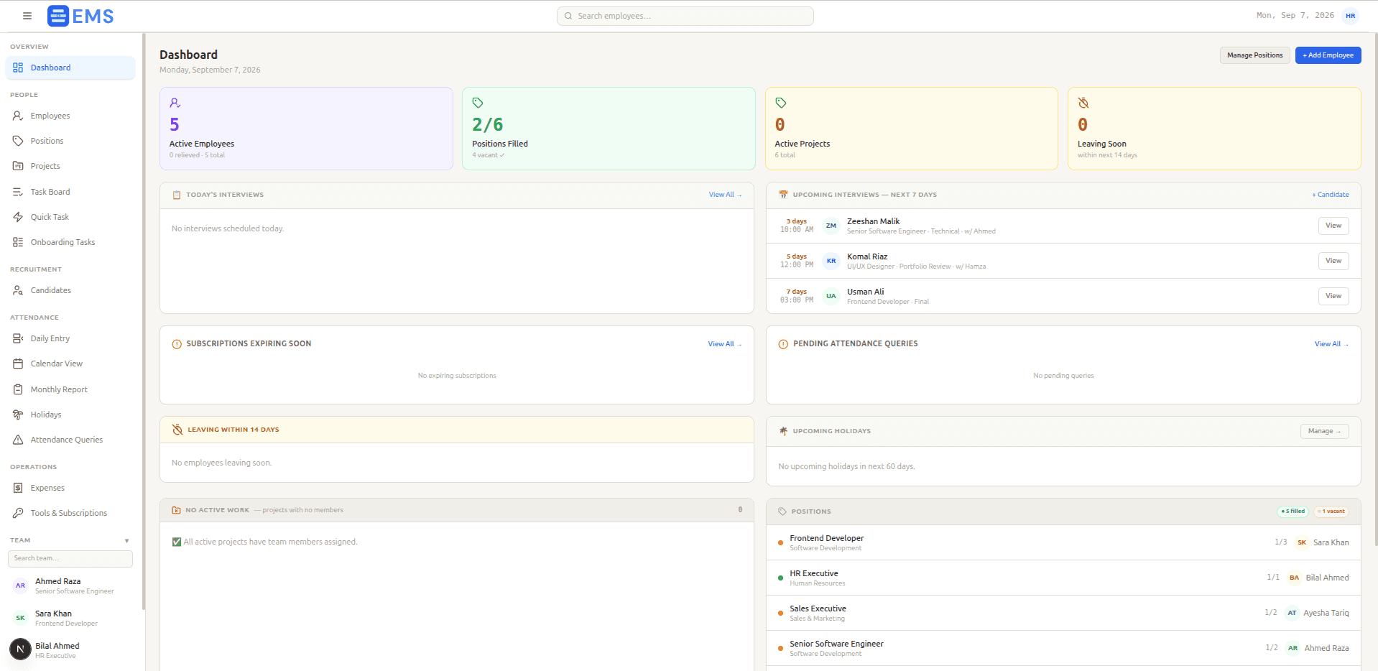
Task: Click the Search employees field
Action: (x=685, y=16)
